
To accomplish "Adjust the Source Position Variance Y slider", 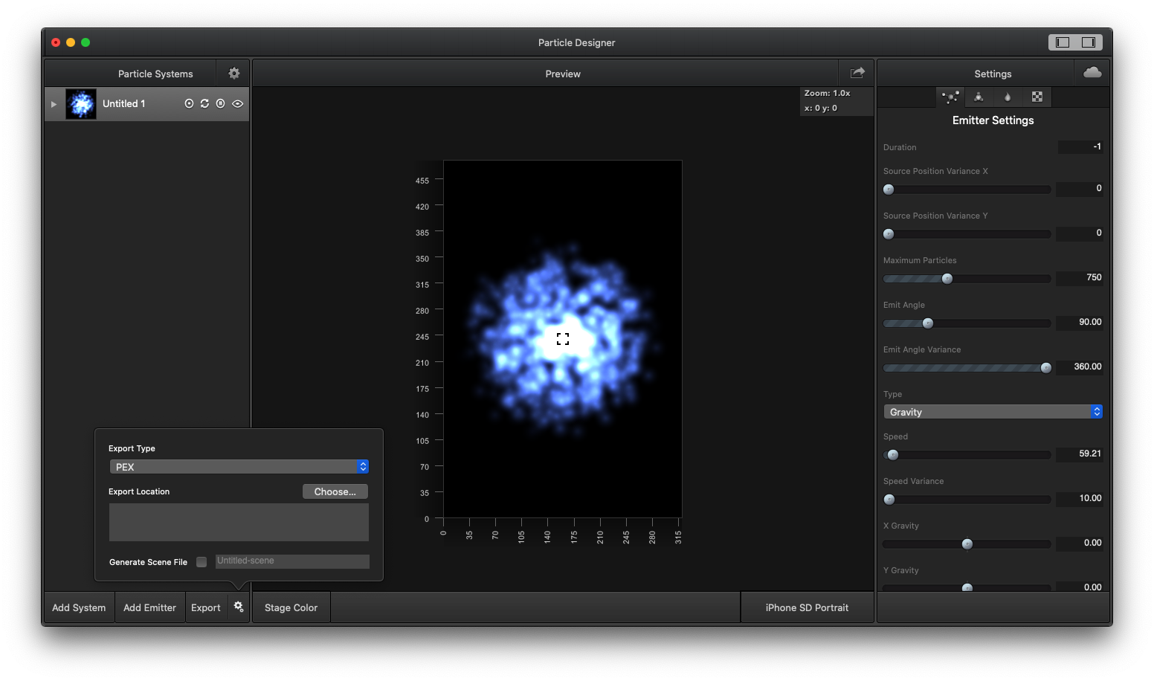I will pos(967,234).
